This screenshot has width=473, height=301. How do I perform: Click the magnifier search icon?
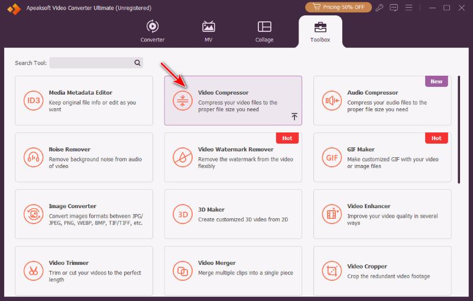click(x=137, y=63)
